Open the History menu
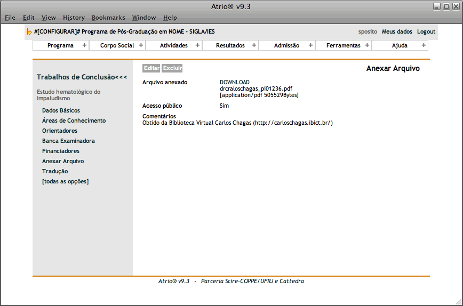Viewport: 463px width, 306px height. point(74,18)
